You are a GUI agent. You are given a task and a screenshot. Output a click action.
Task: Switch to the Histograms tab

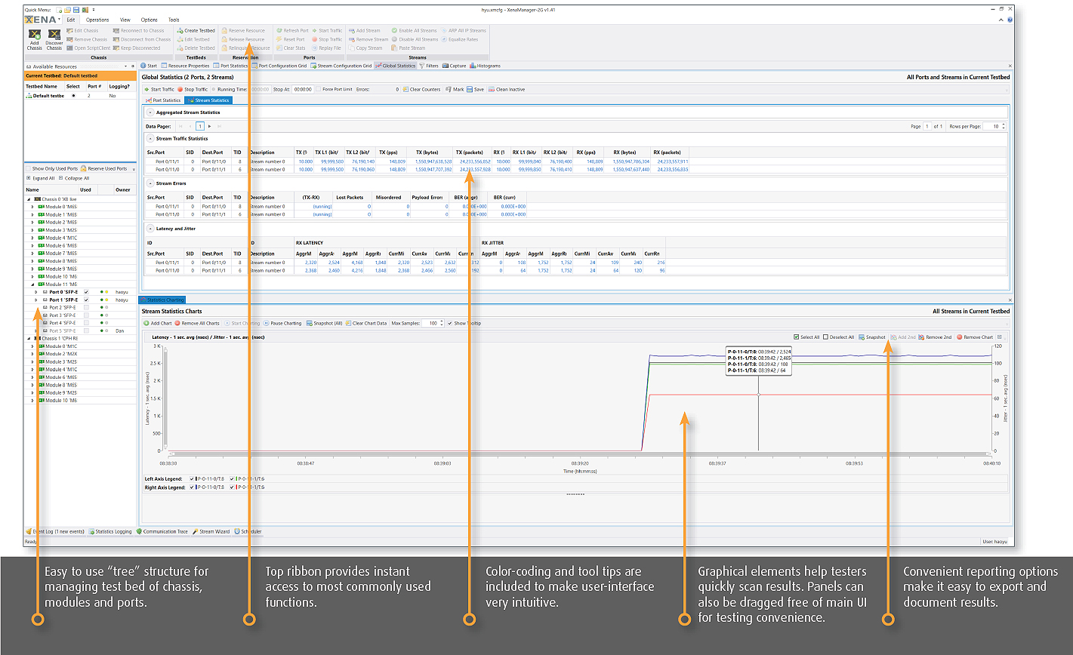485,66
